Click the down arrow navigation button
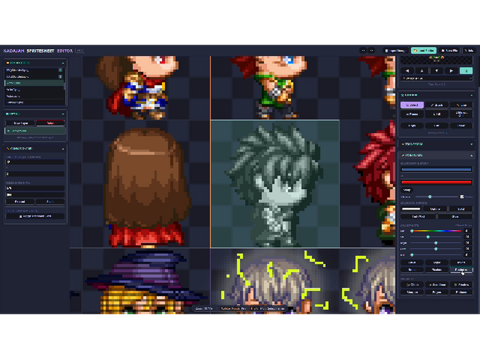The height and width of the screenshot is (359, 480). click(437, 71)
